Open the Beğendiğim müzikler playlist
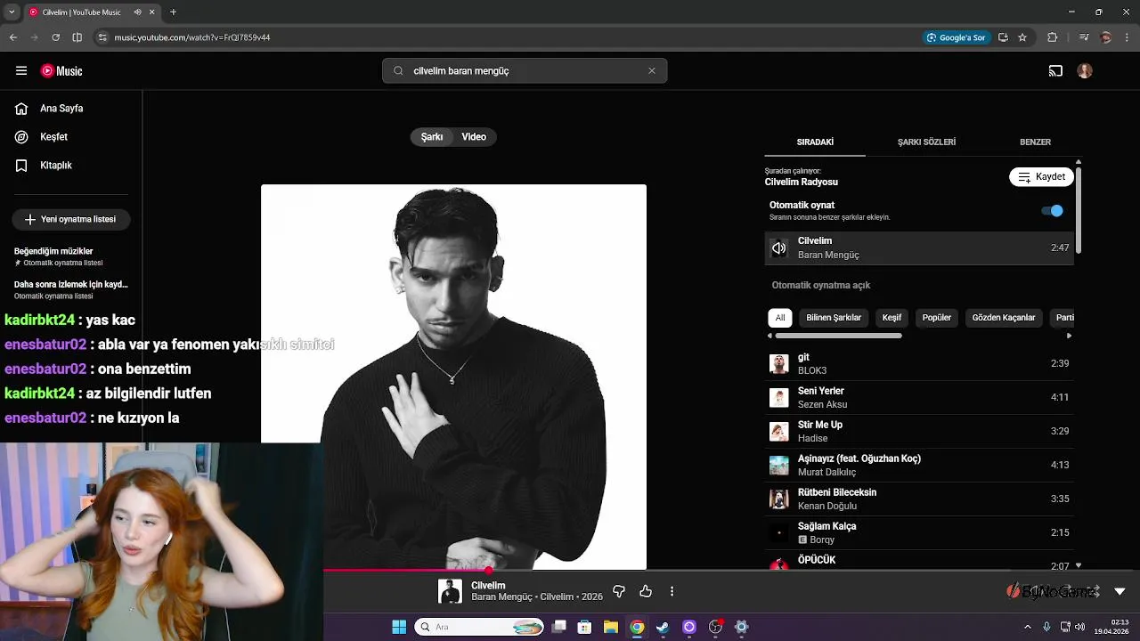 click(71, 256)
